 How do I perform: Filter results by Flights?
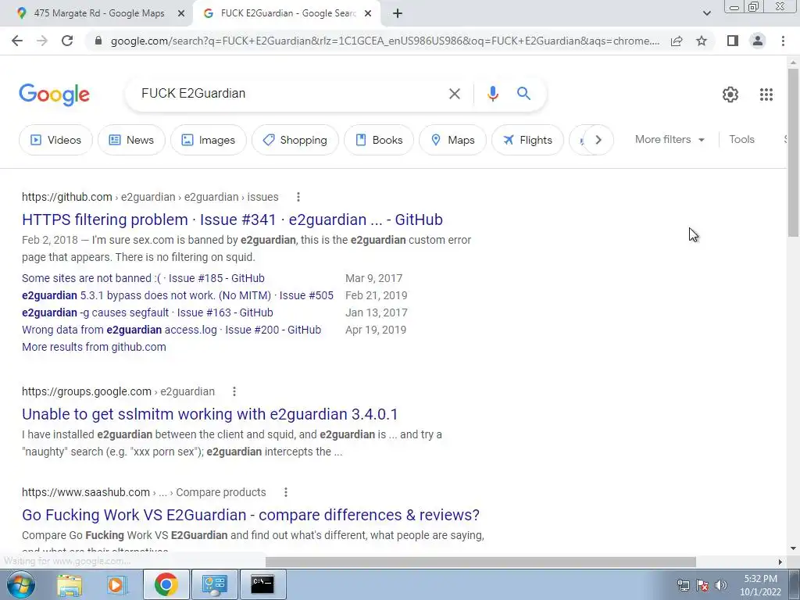[x=527, y=140]
